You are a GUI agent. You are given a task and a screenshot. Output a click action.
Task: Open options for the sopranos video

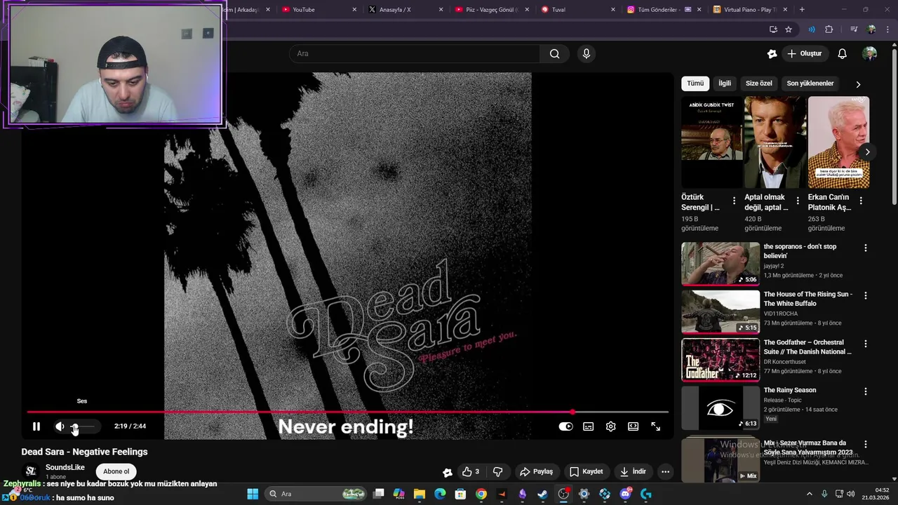[x=865, y=248]
